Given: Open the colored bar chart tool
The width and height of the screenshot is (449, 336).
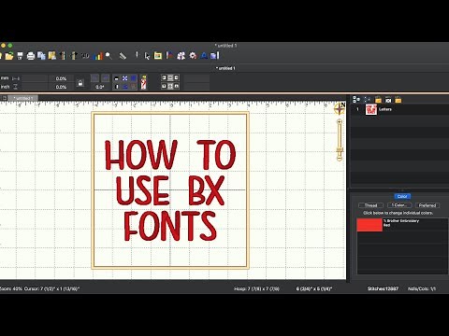Looking at the screenshot, I should 97,56.
